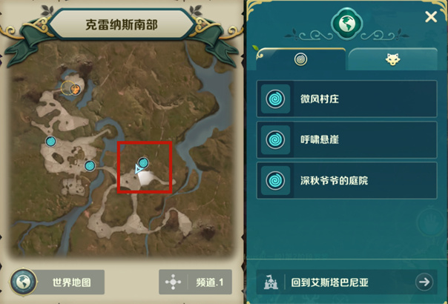Click the swirl icon beside 呼啸悬崖
Image resolution: width=448 pixels, height=304 pixels.
275,139
